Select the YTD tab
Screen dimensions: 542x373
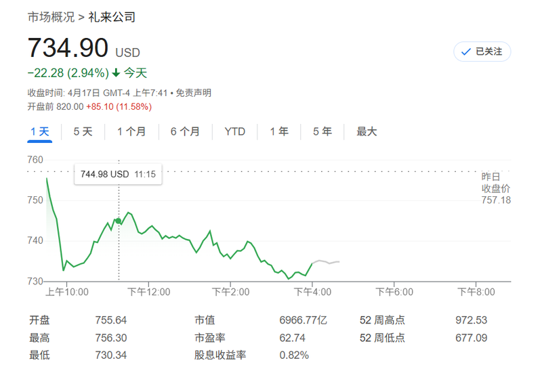[x=234, y=131]
